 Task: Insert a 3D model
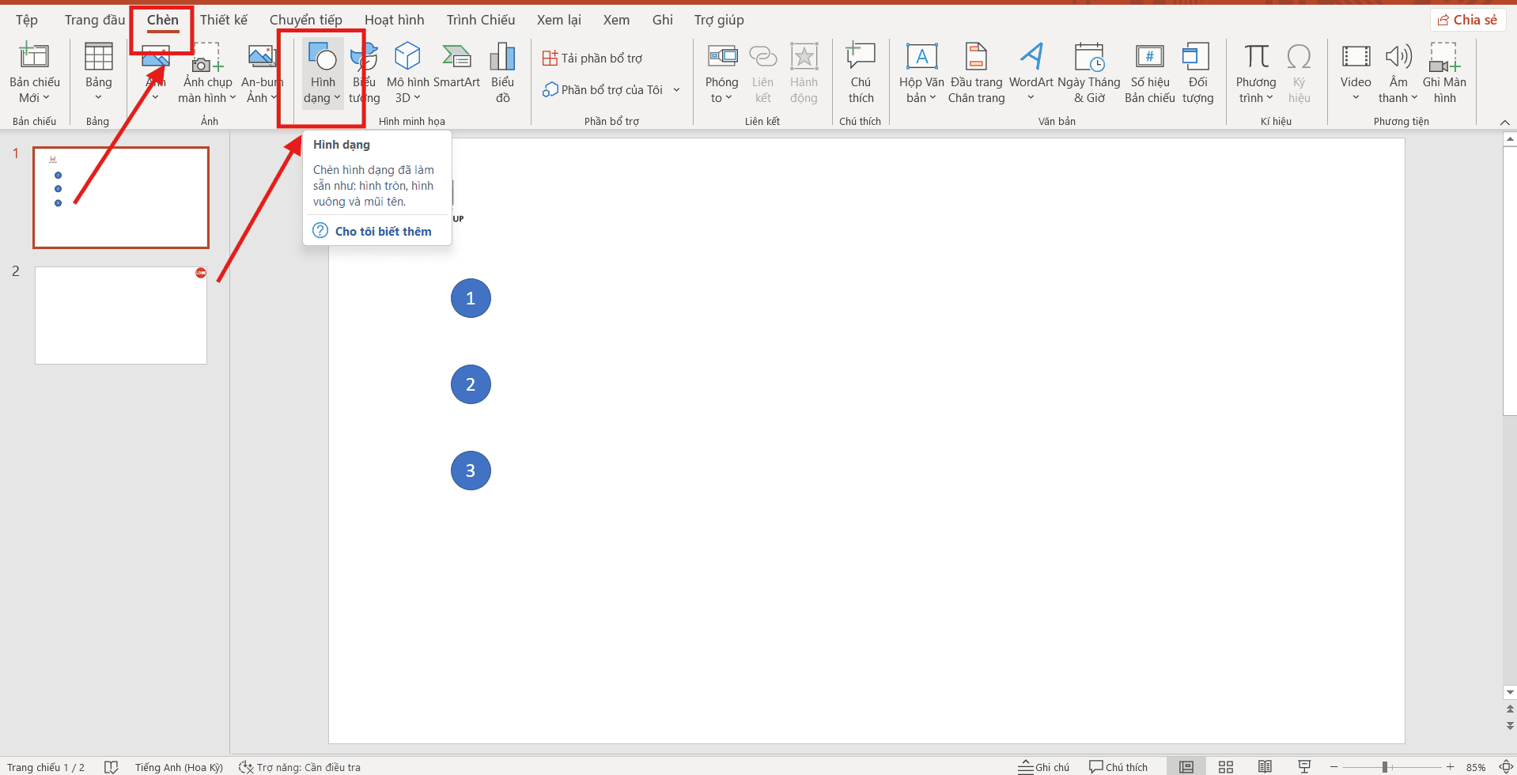pos(407,71)
